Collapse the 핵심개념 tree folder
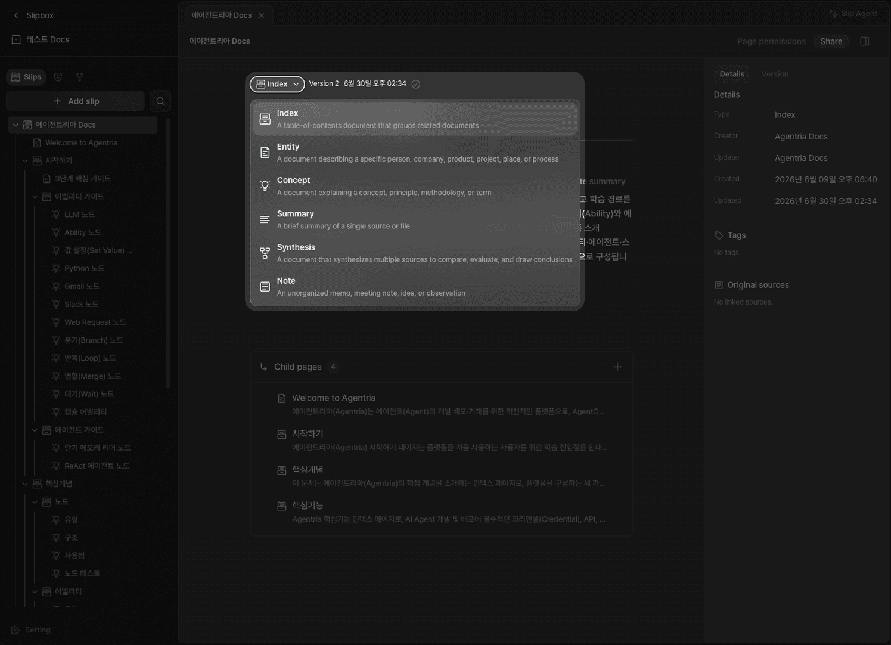The height and width of the screenshot is (645, 891). coord(25,483)
